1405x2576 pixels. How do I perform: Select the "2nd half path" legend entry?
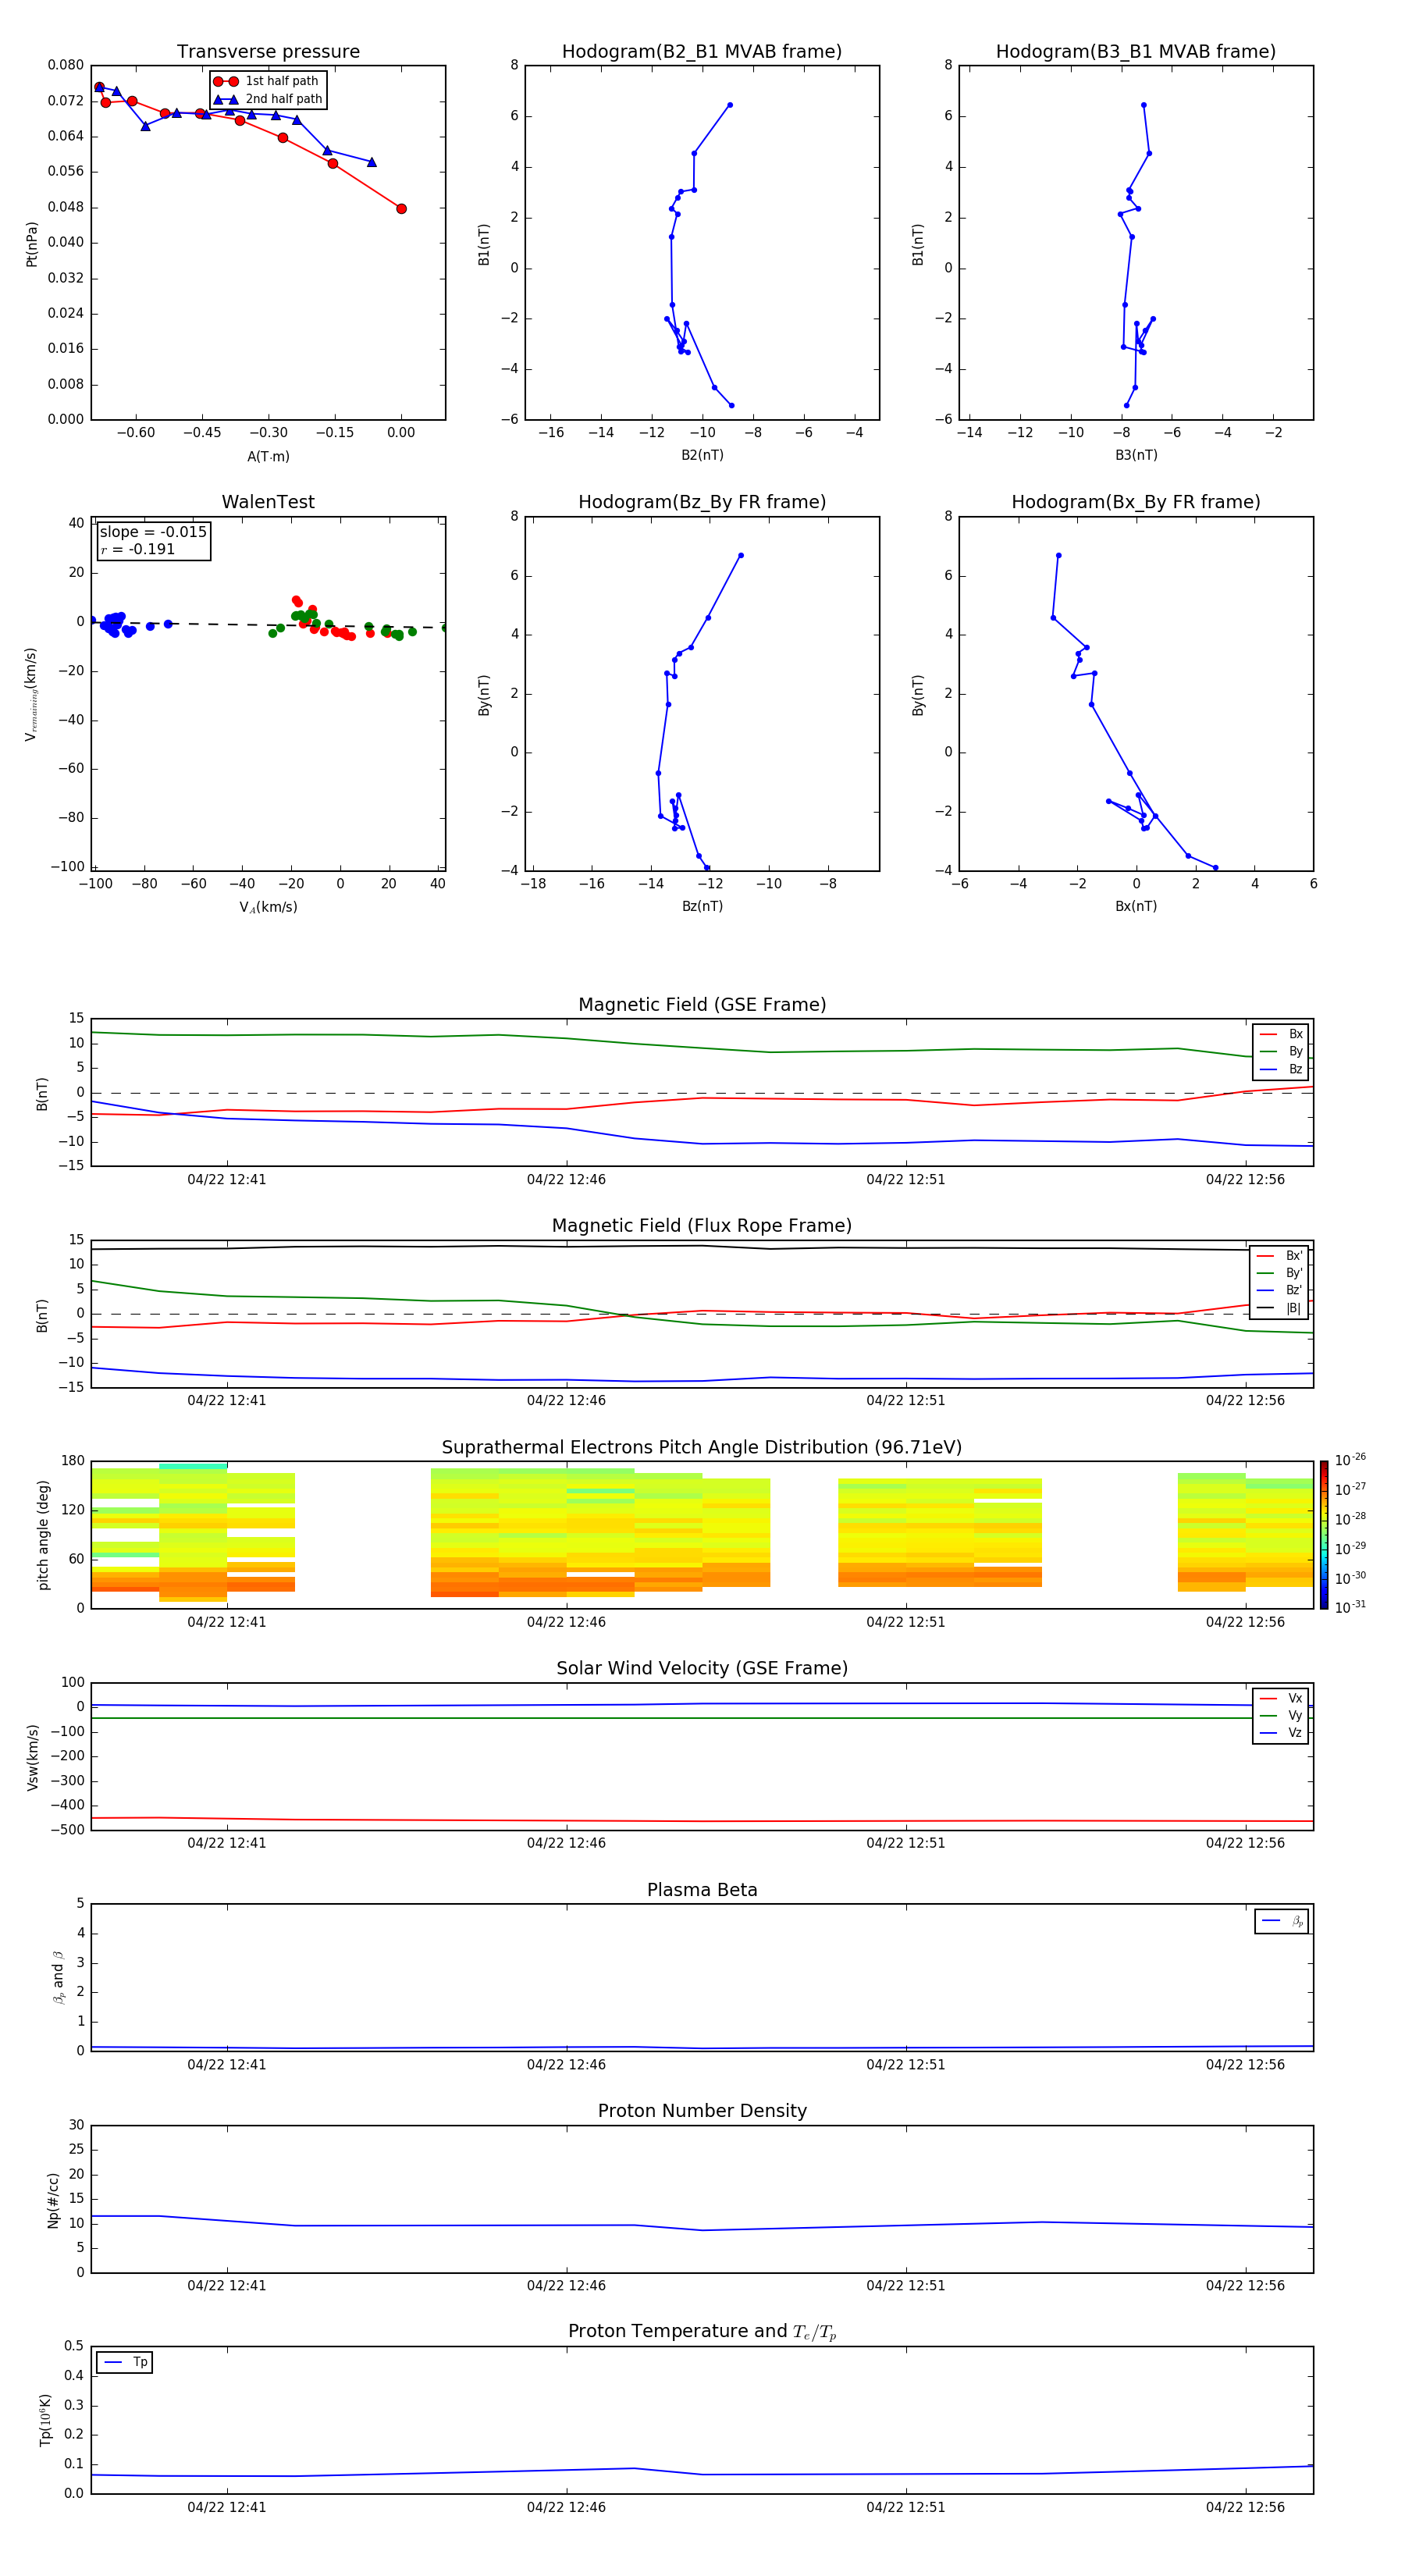tap(267, 99)
